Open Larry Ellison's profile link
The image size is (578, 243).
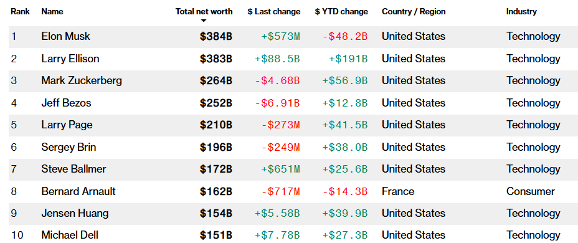pyautogui.click(x=70, y=59)
